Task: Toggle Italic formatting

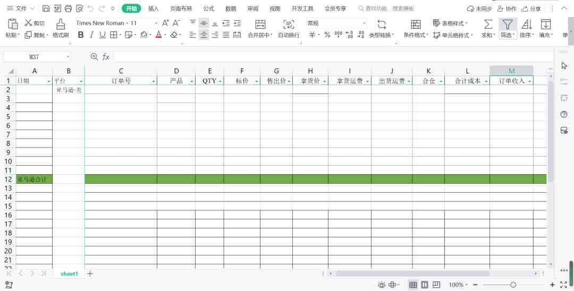Action: tap(91, 35)
